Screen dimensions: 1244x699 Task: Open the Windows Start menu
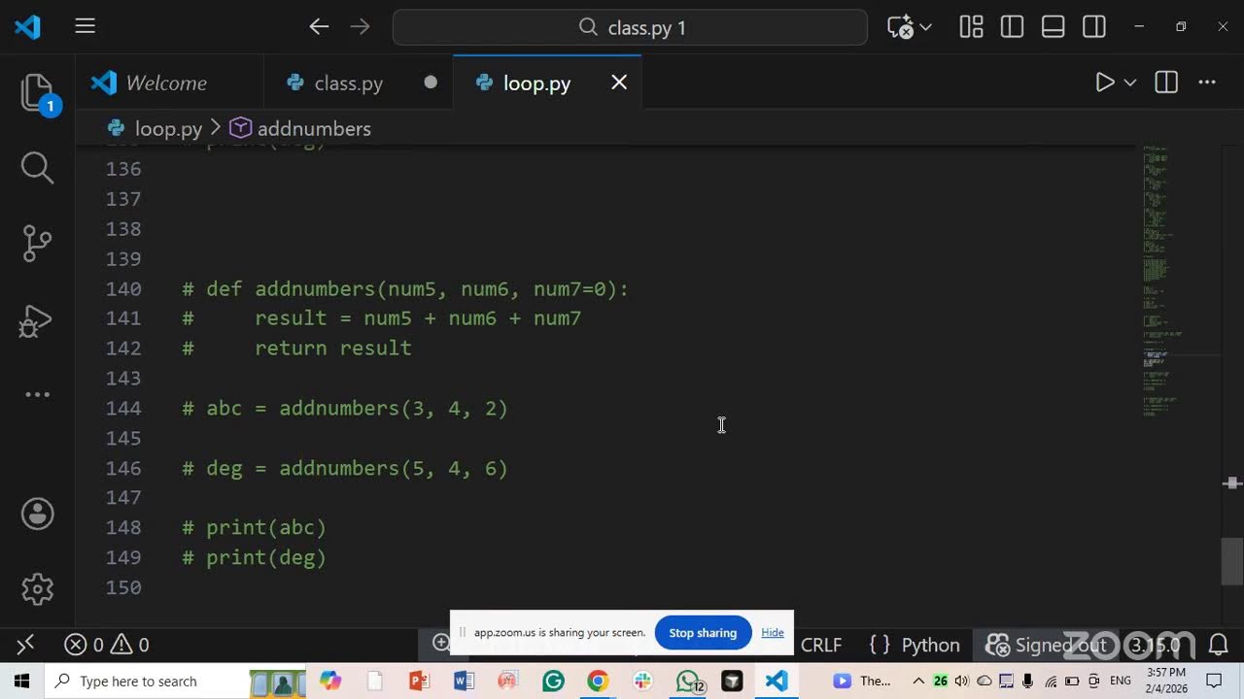[21, 682]
